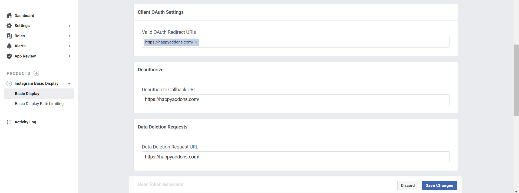The image size is (519, 193).
Task: Click the Instagram Basic Display checkmark icon
Action: (9, 83)
